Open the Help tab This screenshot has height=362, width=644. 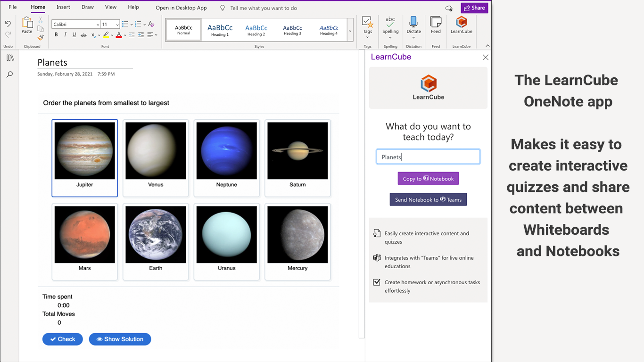tap(133, 7)
